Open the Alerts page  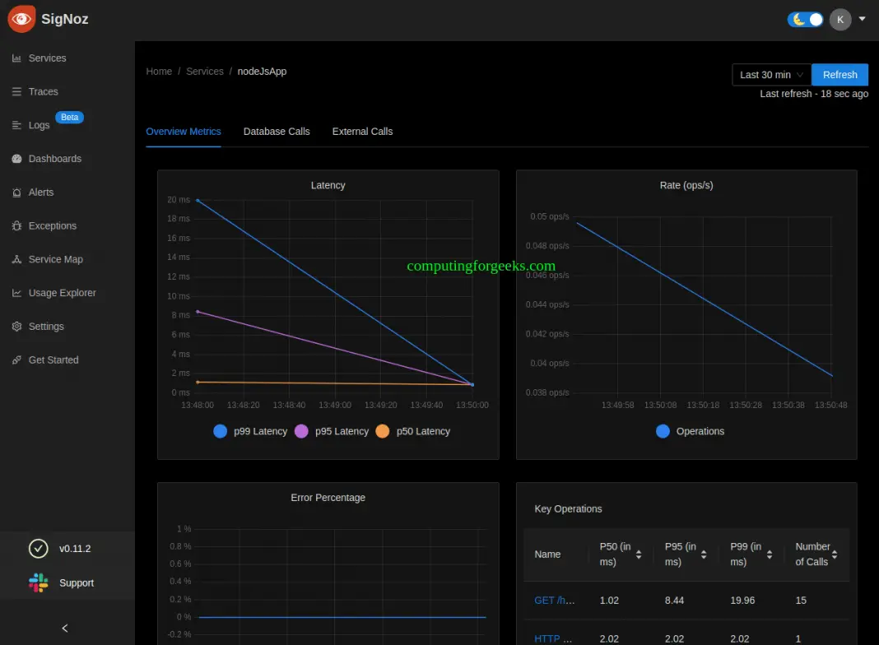click(x=40, y=192)
